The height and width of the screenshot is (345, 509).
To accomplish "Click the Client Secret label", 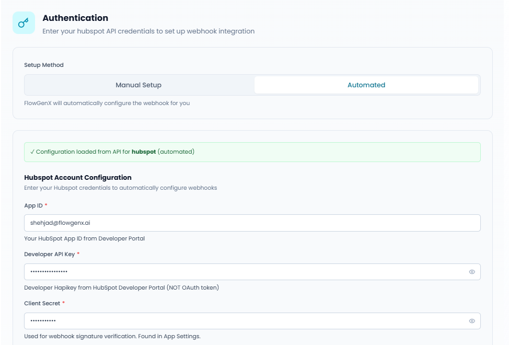I will pos(42,303).
